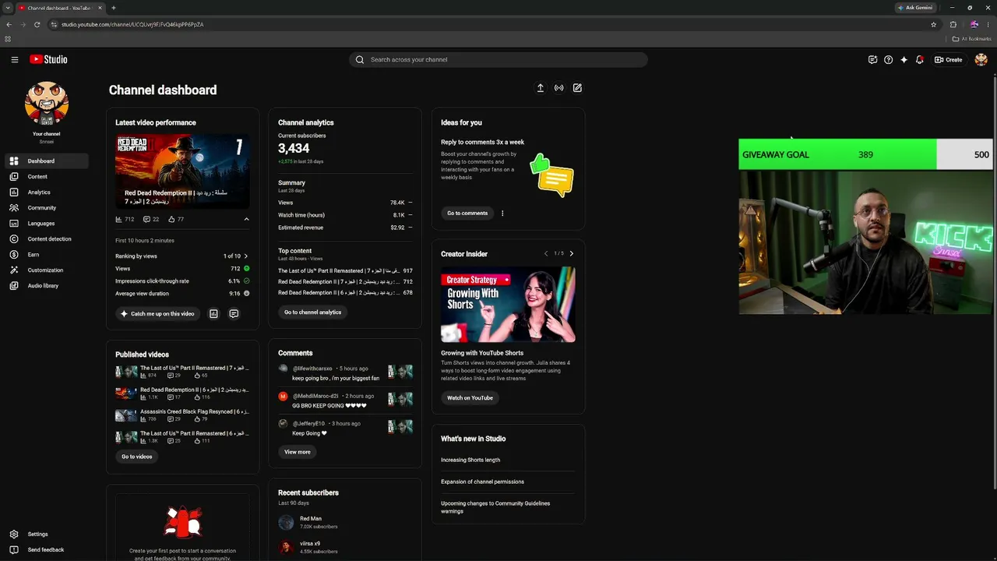Open Content in the sidebar

tap(47, 177)
